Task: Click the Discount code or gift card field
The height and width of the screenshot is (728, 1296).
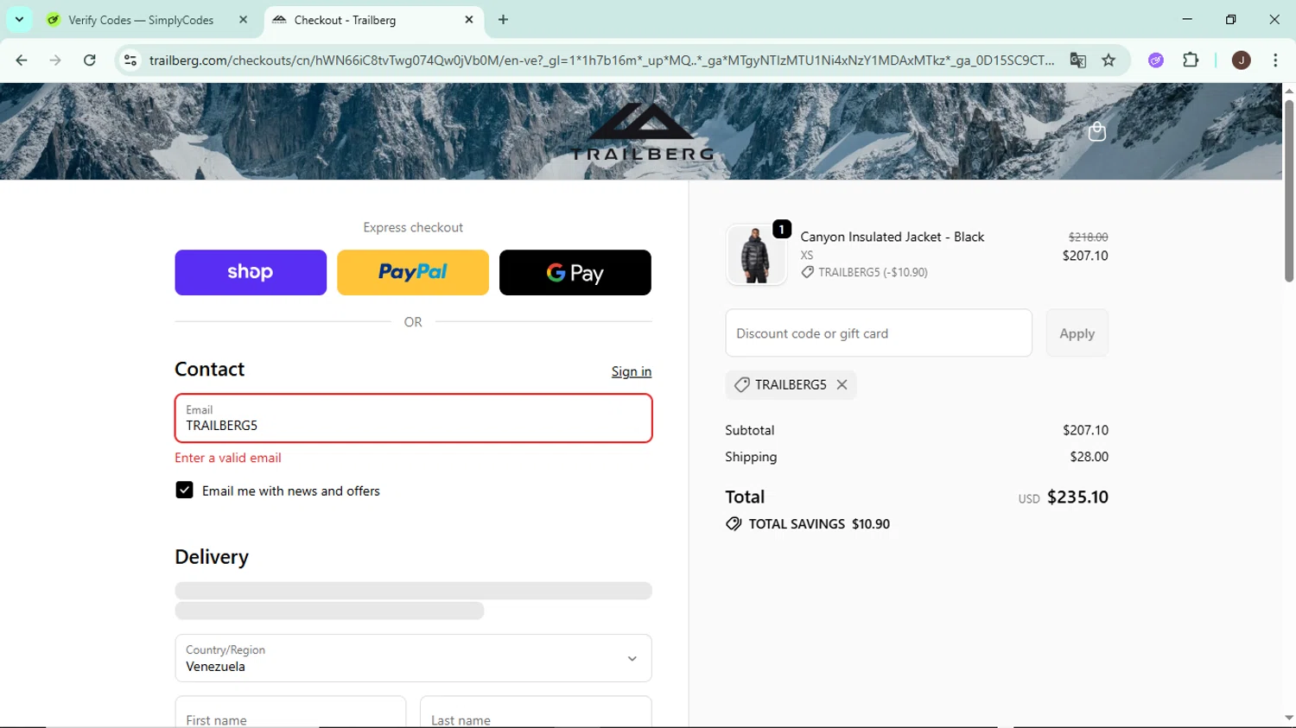Action: 879,333
